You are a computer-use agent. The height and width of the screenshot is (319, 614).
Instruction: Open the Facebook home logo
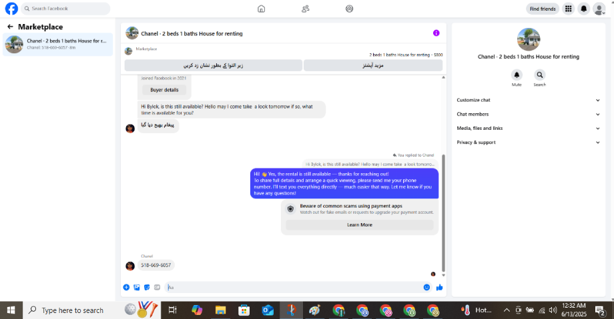pyautogui.click(x=11, y=9)
